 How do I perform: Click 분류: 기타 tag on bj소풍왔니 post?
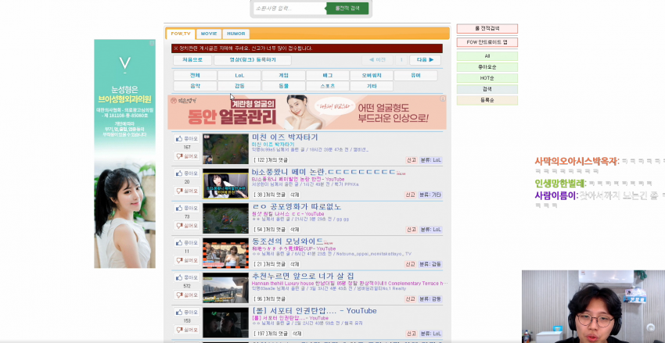tap(430, 195)
